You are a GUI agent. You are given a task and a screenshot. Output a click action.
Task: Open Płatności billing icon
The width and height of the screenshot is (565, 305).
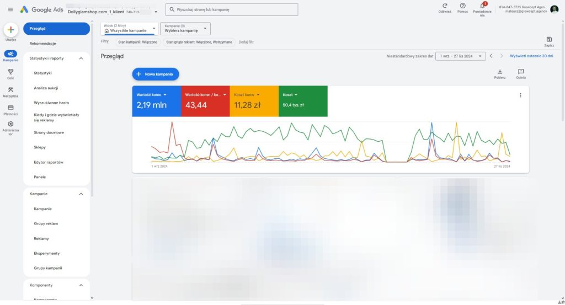click(10, 108)
